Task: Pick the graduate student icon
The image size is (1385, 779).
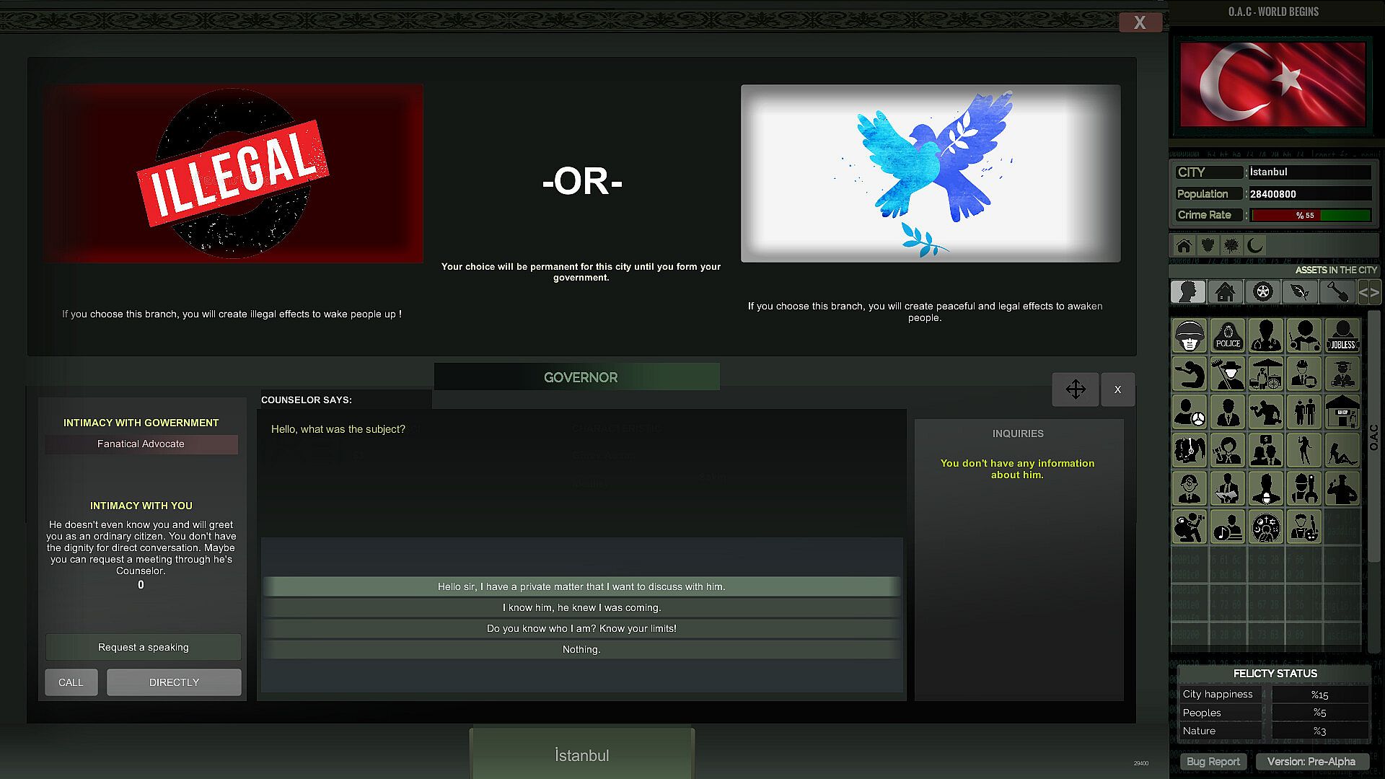Action: point(1342,374)
